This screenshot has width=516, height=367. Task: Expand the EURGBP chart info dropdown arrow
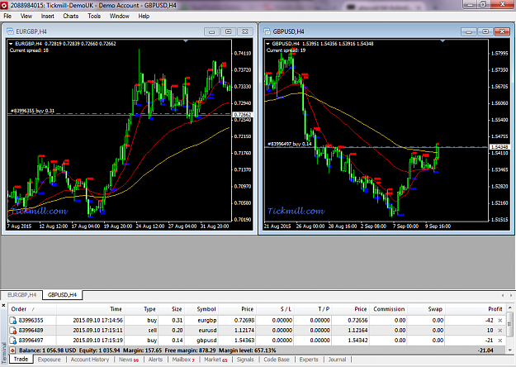pyautogui.click(x=11, y=44)
